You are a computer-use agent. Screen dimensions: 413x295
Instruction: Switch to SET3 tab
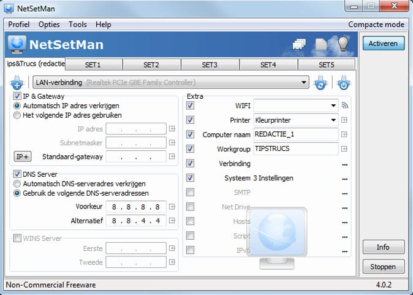point(210,64)
